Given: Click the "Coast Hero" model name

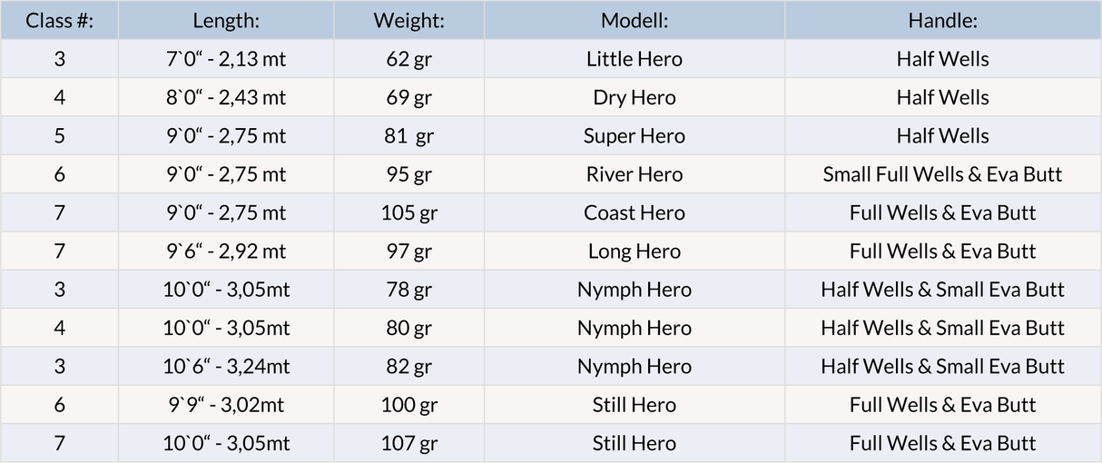Looking at the screenshot, I should click(x=634, y=212).
